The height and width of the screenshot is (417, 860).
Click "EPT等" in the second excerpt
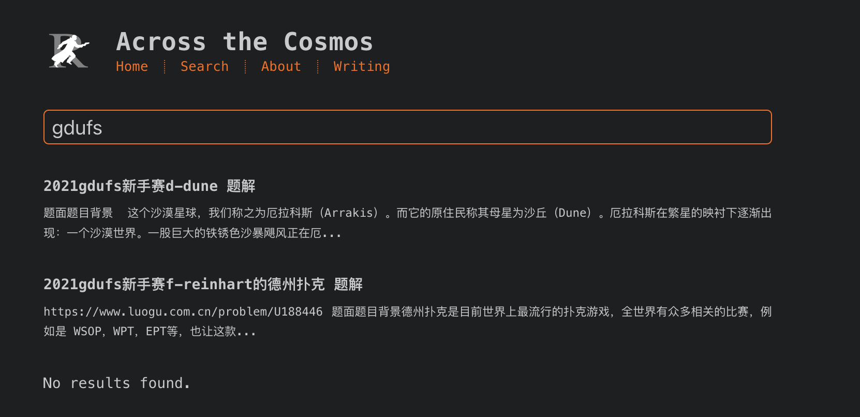tap(161, 332)
